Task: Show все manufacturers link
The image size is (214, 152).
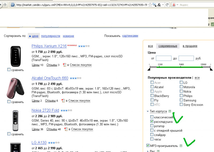Action: pyautogui.click(x=197, y=78)
